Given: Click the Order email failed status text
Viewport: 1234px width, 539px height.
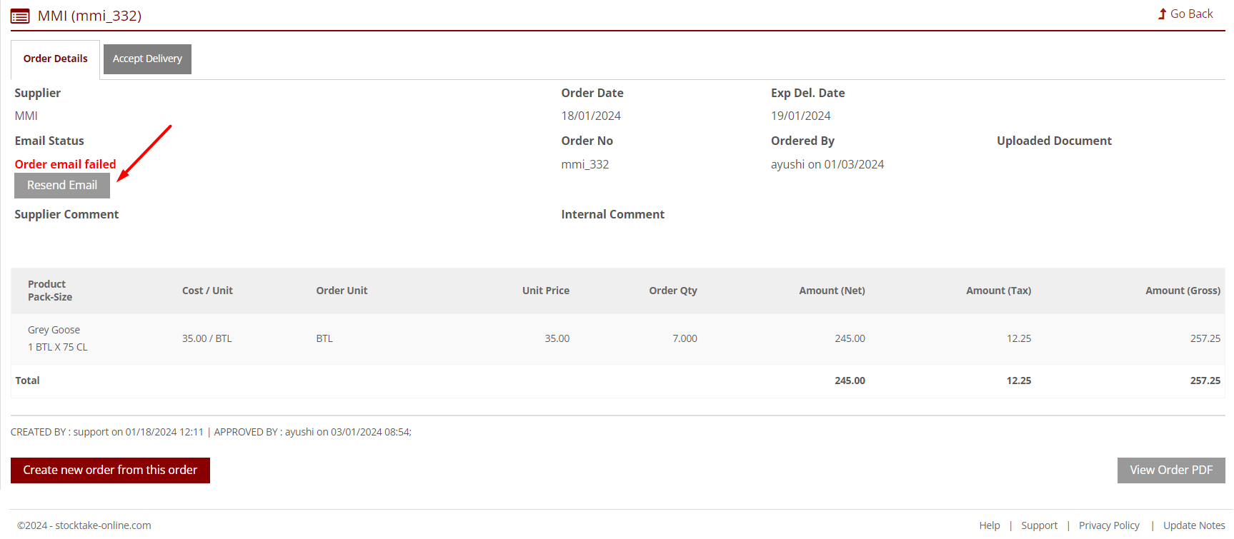Looking at the screenshot, I should point(65,164).
